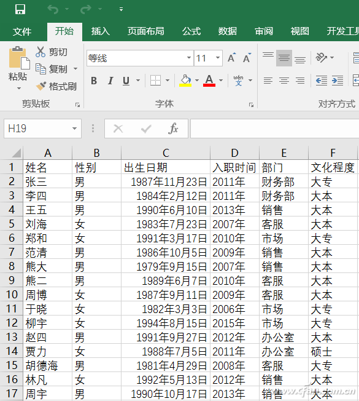Open the font name dropdown showing 等线
This screenshot has height=401, width=359.
click(x=189, y=58)
